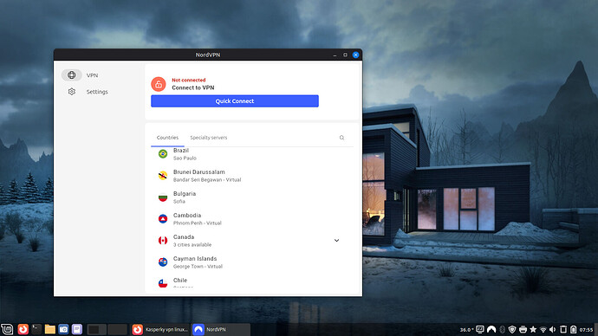The image size is (598, 336).
Task: Open system monitor tray icon
Action: coord(480,330)
